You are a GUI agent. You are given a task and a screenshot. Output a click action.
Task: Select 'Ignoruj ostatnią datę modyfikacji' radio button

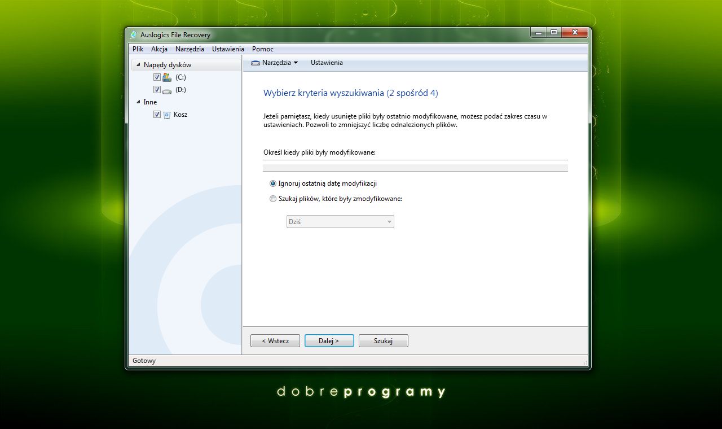click(273, 183)
